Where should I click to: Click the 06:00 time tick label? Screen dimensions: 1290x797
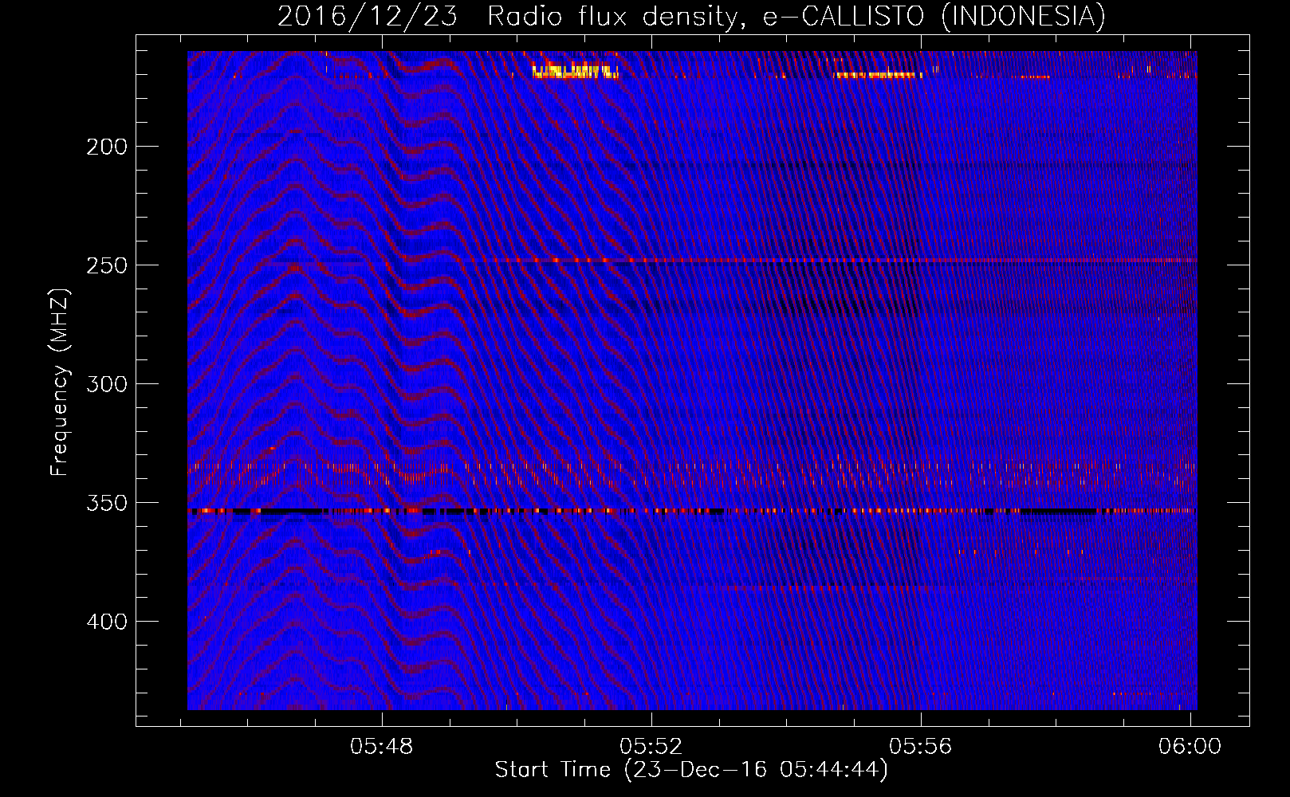tap(1190, 746)
